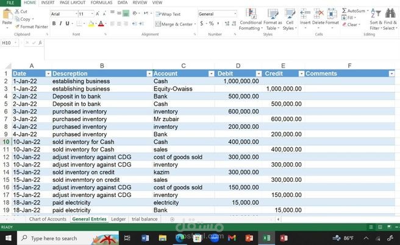Toggle middle vertical alignment
The width and height of the screenshot is (400, 245).
coord(119,13)
